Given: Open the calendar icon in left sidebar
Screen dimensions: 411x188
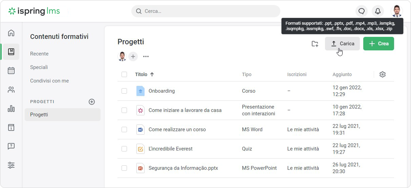Looking at the screenshot, I should coord(11,71).
